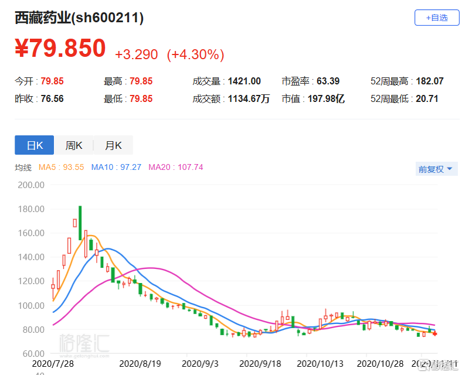Click the 2020/8/19 date axis label
This screenshot has width=462, height=375.
pos(140,364)
